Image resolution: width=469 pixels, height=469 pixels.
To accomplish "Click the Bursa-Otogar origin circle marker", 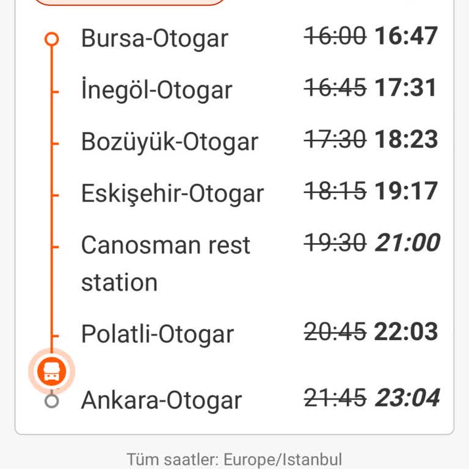I will 52,39.
